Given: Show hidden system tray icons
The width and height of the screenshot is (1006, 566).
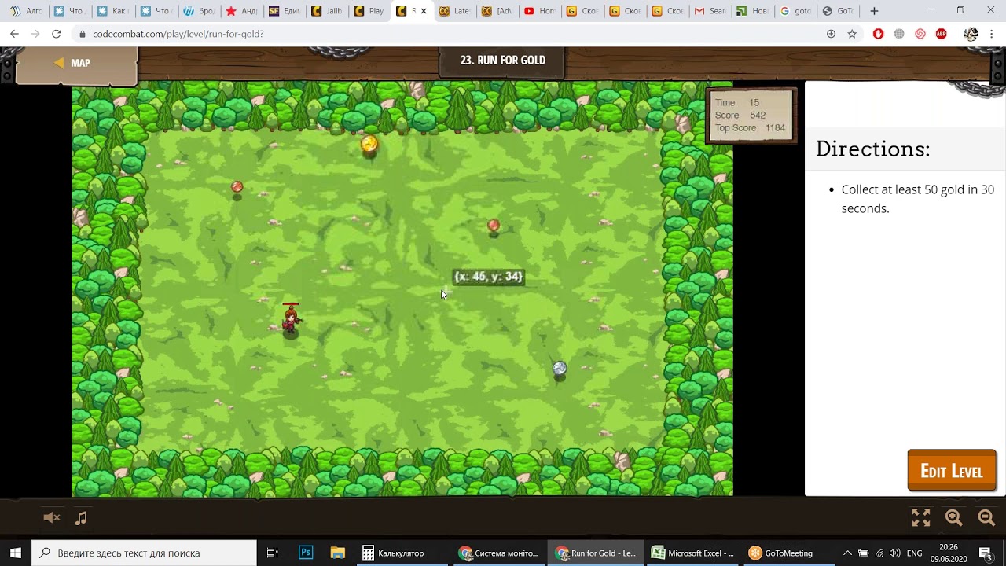Looking at the screenshot, I should [847, 553].
